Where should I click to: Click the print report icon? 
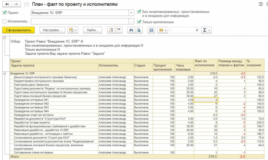click(131, 30)
